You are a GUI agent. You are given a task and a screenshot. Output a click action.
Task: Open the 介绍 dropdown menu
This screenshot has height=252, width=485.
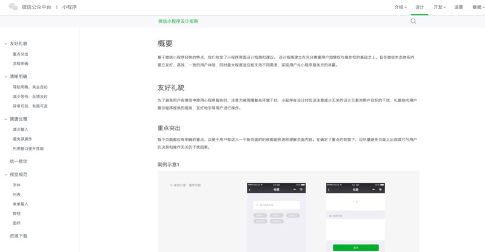tap(401, 7)
